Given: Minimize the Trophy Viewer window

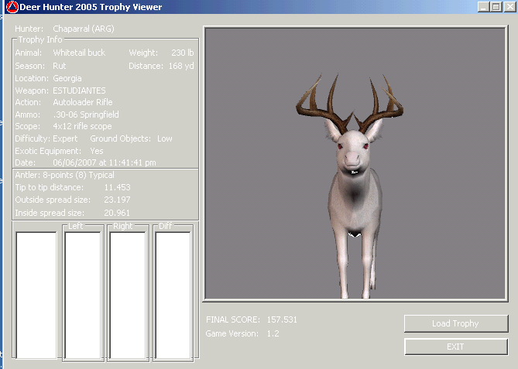Looking at the screenshot, I should point(483,7).
